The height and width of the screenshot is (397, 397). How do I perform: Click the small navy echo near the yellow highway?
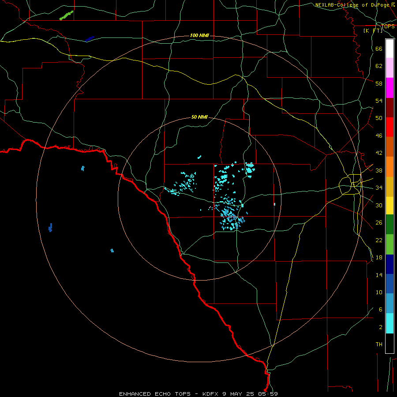pyautogui.click(x=90, y=39)
